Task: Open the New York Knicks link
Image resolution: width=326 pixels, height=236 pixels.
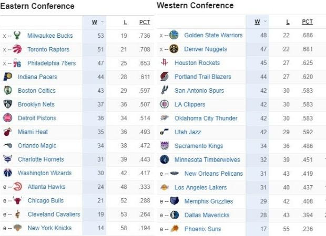Action: pyautogui.click(x=49, y=228)
